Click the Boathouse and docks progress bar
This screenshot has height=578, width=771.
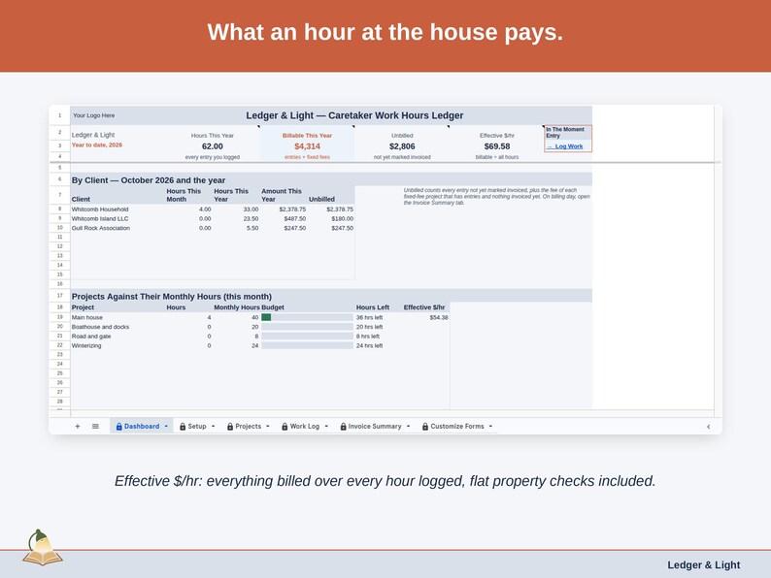307,327
